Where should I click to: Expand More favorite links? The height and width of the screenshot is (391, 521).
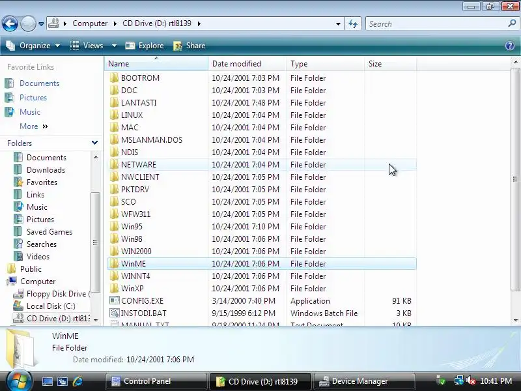pyautogui.click(x=34, y=126)
